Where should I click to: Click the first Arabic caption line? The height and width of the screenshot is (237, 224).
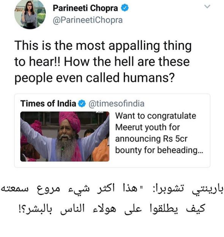112,189
